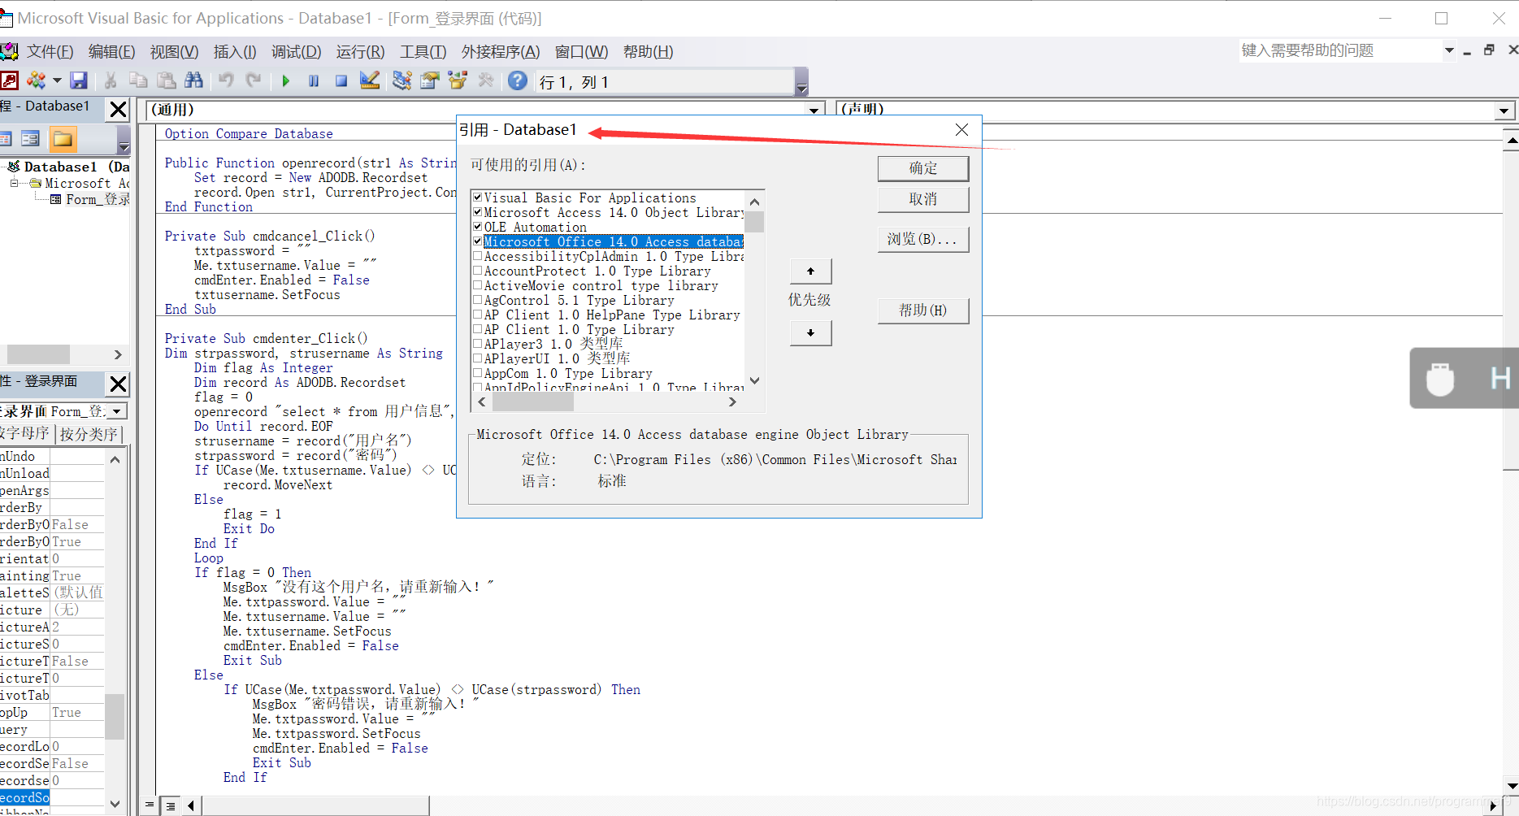The image size is (1519, 816).
Task: Stop and reset execution
Action: click(341, 80)
